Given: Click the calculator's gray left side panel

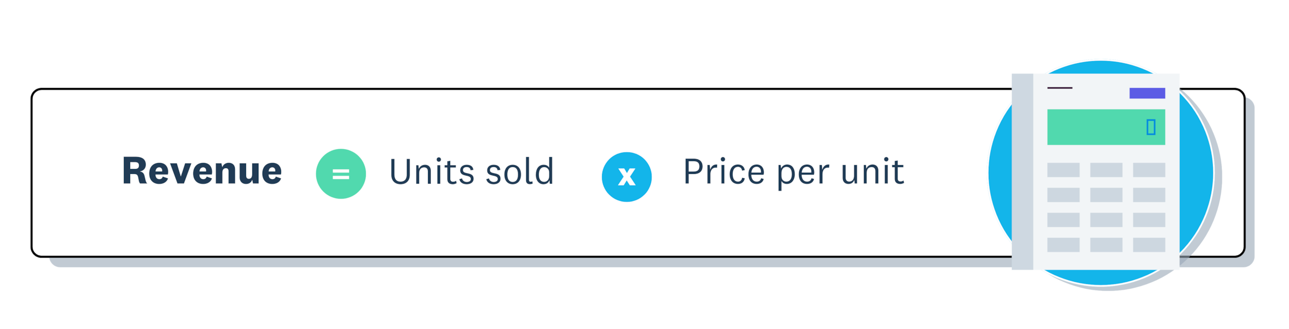Looking at the screenshot, I should [x=1023, y=172].
